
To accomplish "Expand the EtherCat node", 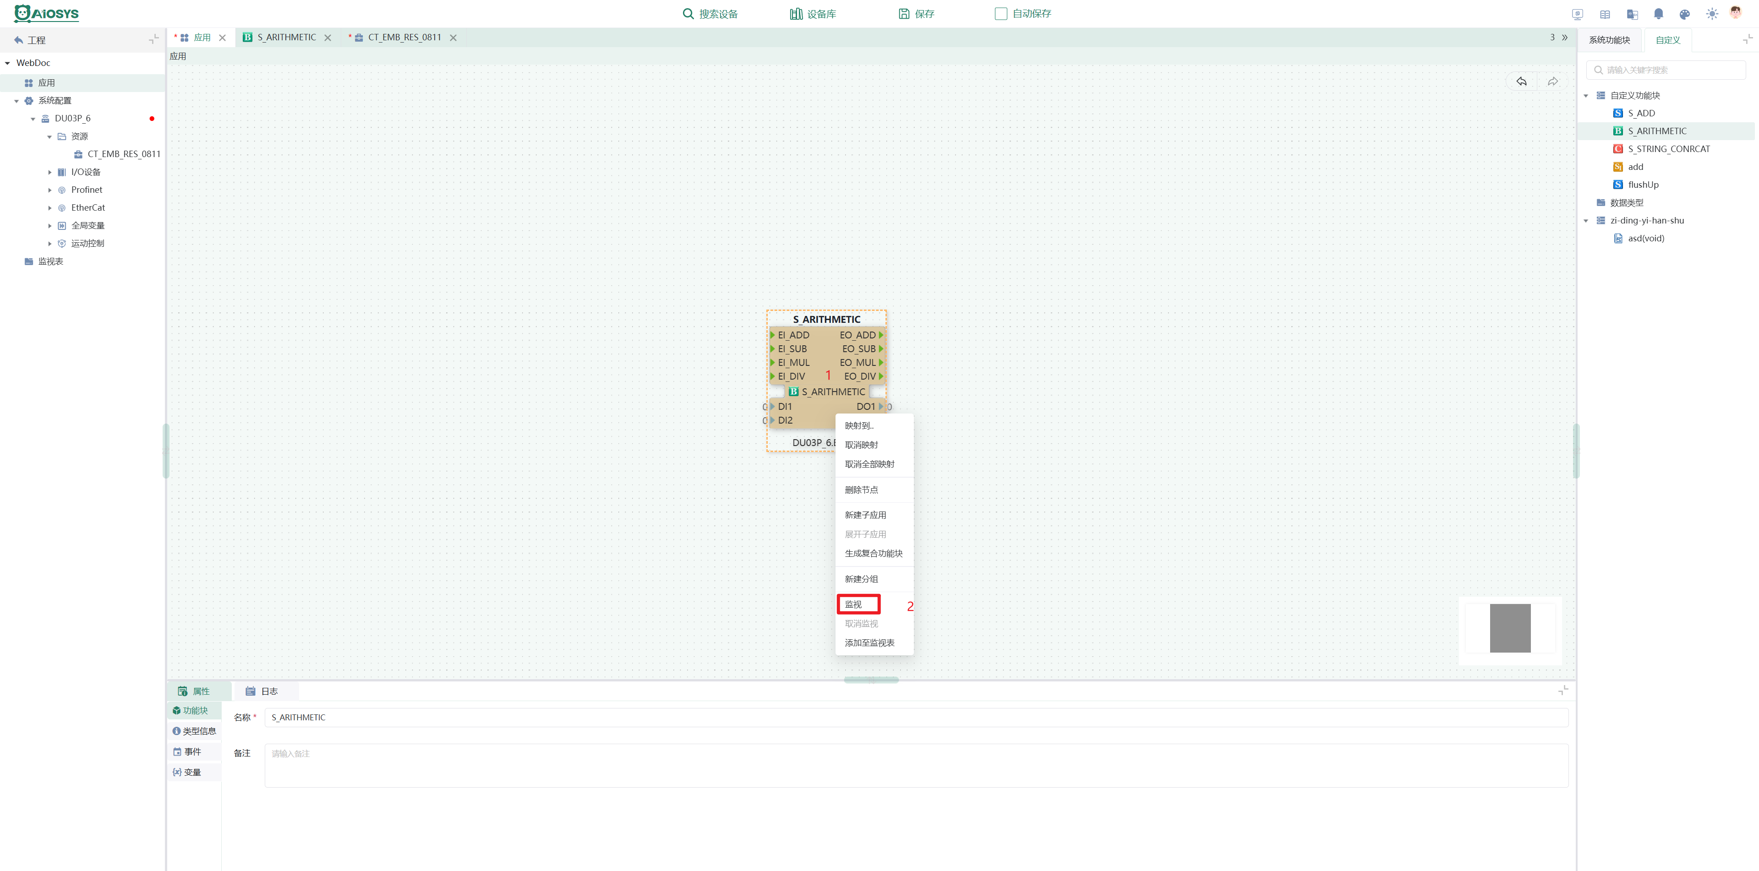I will (49, 207).
